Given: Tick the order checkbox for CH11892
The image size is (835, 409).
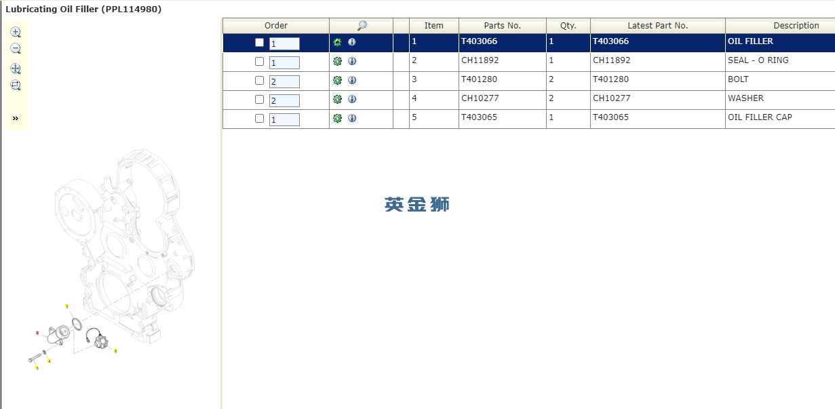Looking at the screenshot, I should pyautogui.click(x=259, y=61).
